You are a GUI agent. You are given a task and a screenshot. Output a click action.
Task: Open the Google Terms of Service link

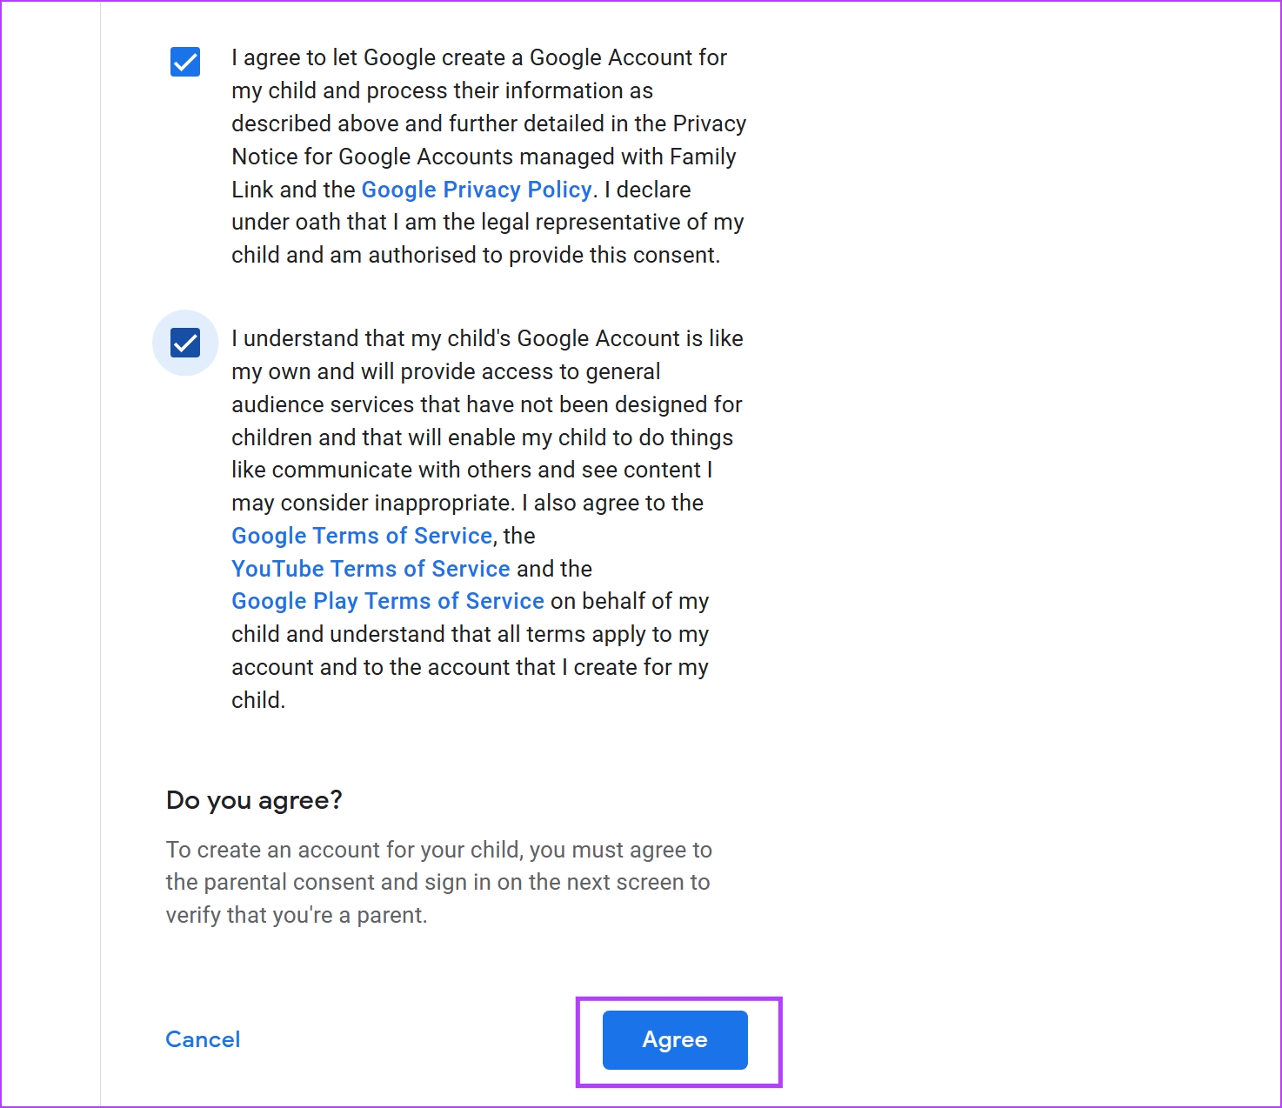362,536
